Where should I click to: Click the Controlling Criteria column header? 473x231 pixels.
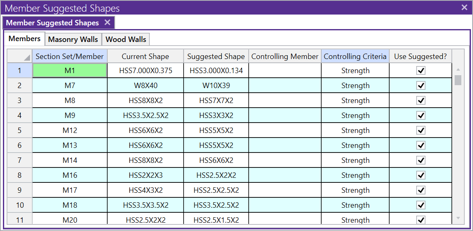[x=355, y=57]
